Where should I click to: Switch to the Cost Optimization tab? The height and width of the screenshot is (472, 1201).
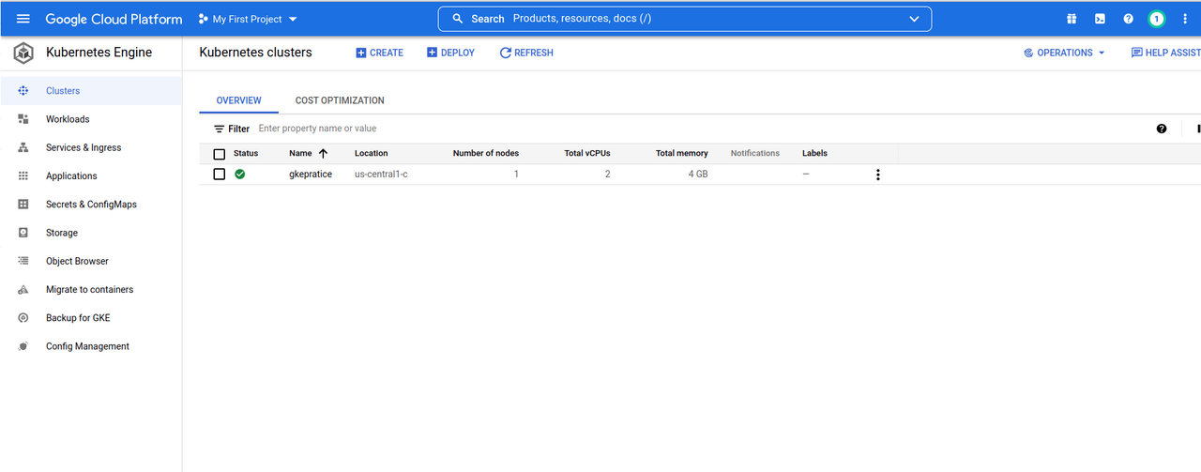coord(340,100)
